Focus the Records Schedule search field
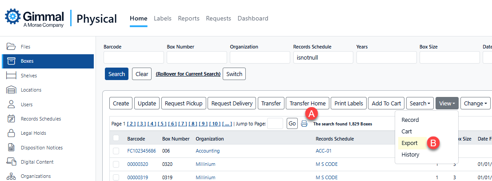492x181 pixels. (x=323, y=57)
